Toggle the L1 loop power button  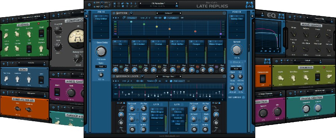pos(118,103)
